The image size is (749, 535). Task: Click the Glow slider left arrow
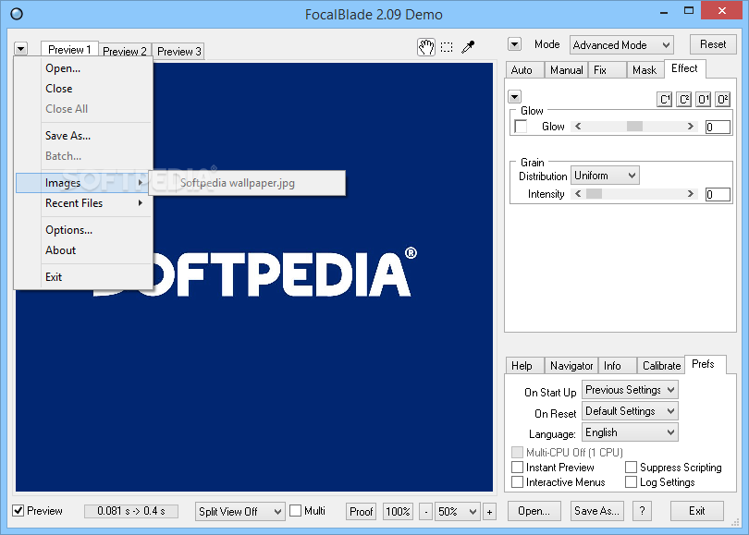point(578,127)
